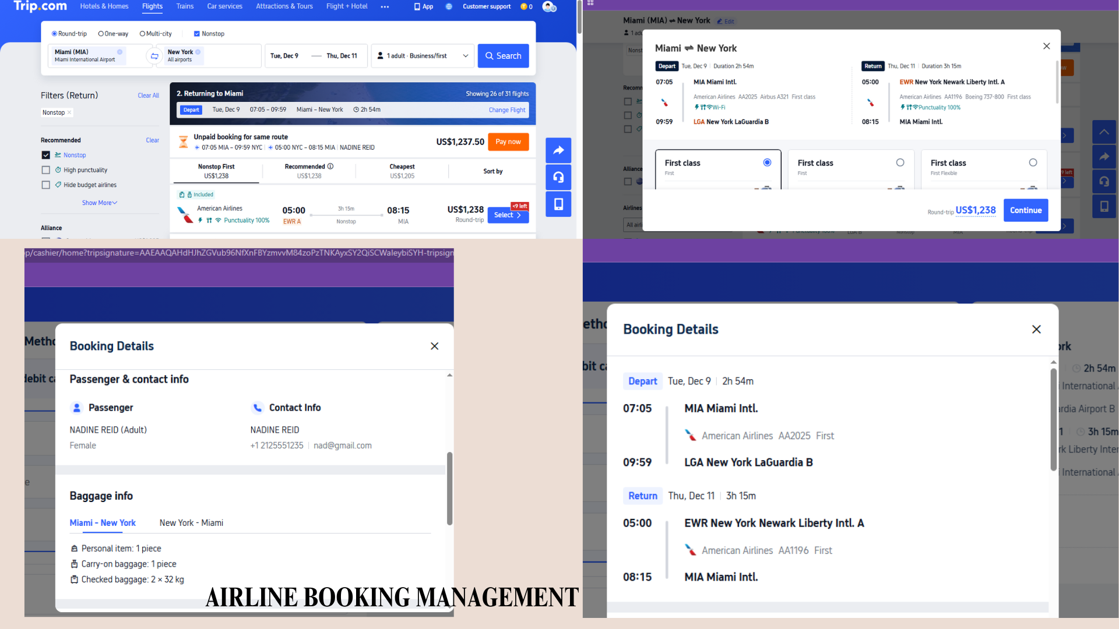Click the Recommended info circle icon
The image size is (1119, 629).
click(x=330, y=167)
